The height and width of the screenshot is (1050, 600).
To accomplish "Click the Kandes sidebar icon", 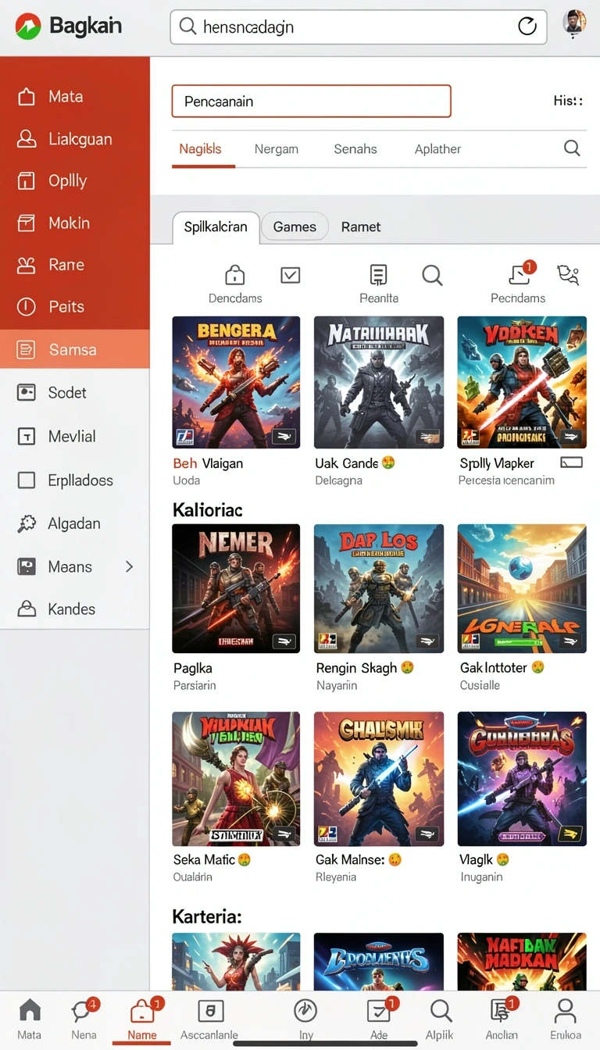I will [x=27, y=609].
